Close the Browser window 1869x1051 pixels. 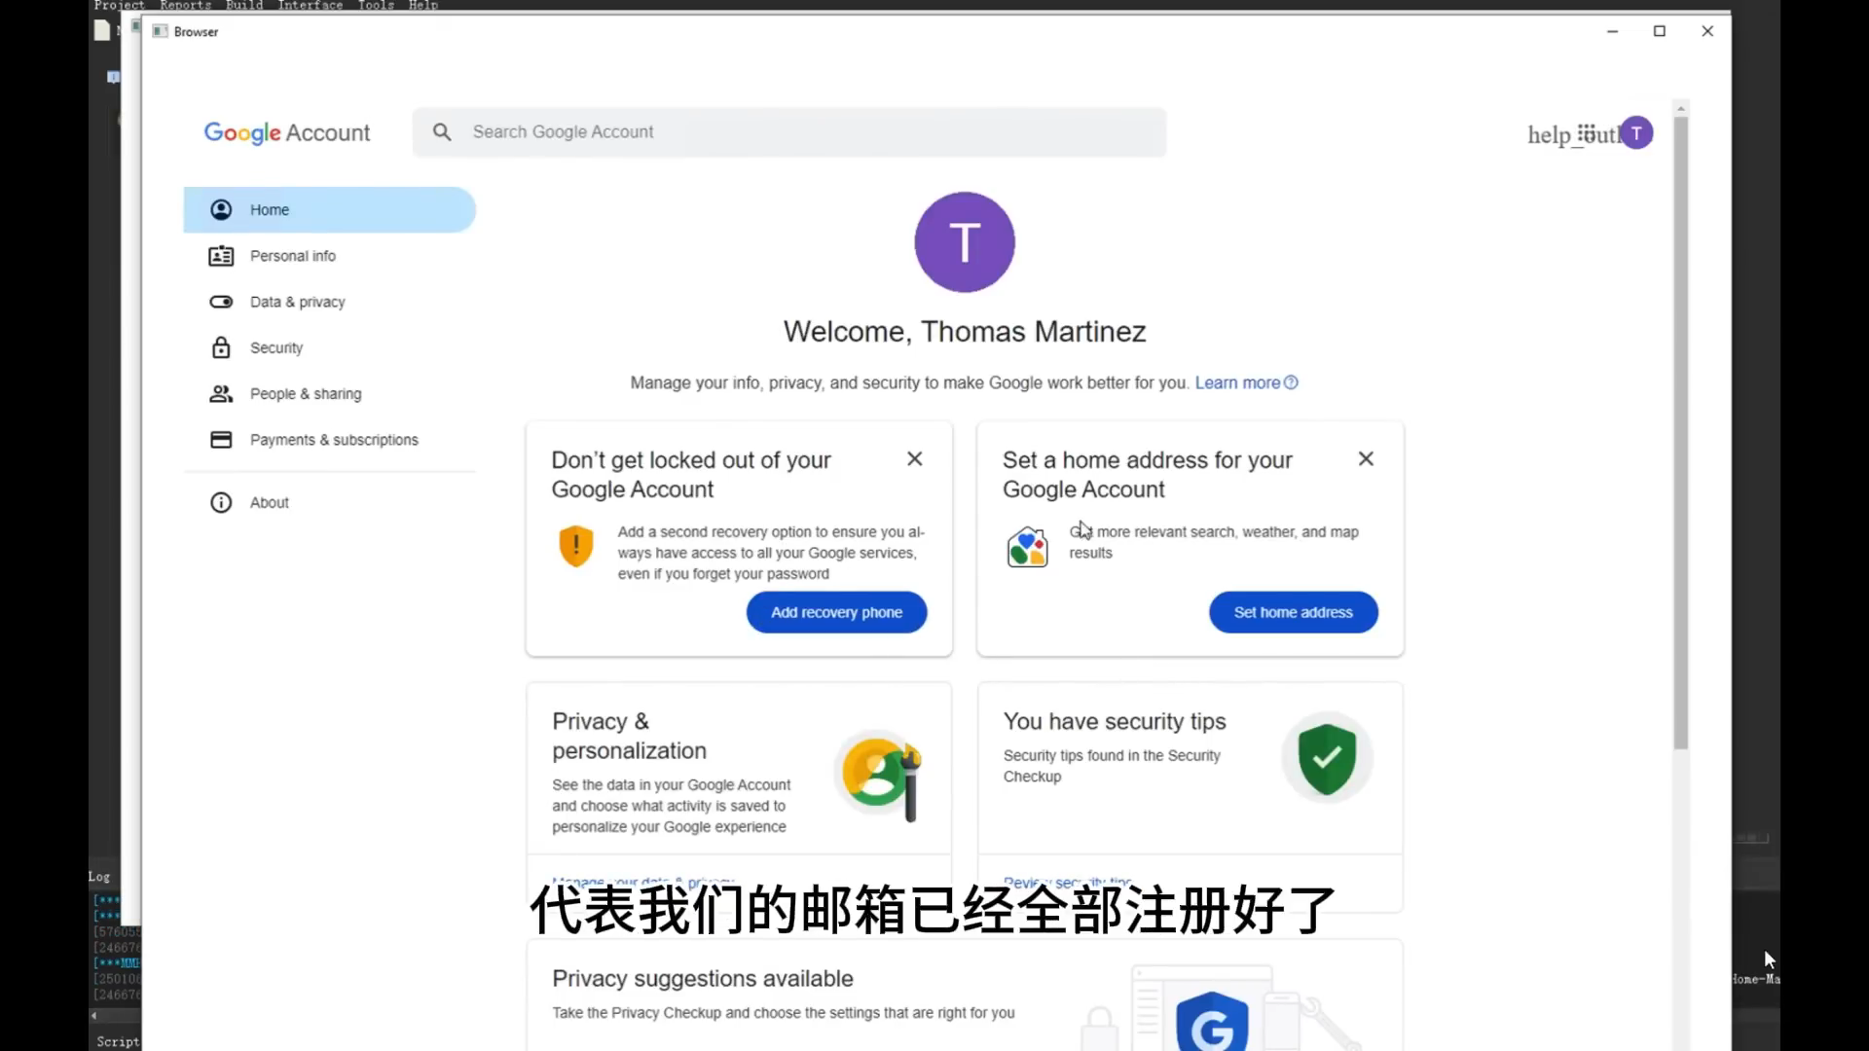point(1707,31)
